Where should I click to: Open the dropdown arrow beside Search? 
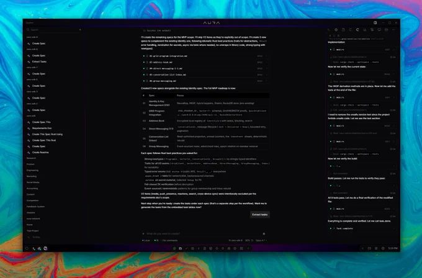[80, 30]
